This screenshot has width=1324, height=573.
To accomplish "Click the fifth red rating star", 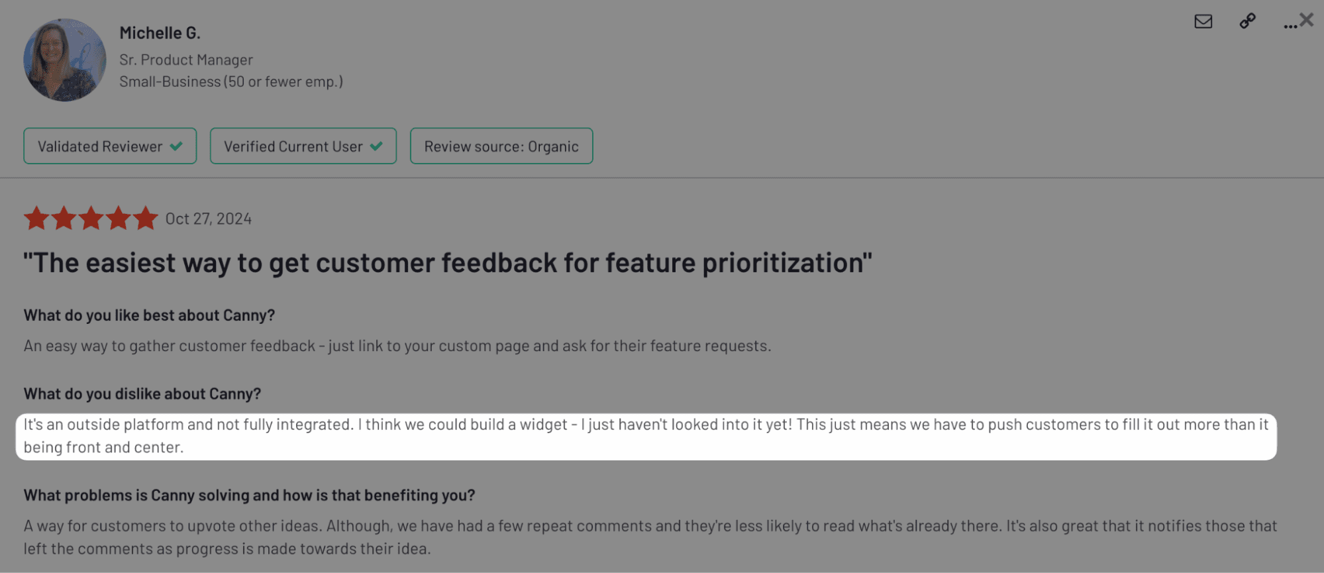I will click(144, 217).
